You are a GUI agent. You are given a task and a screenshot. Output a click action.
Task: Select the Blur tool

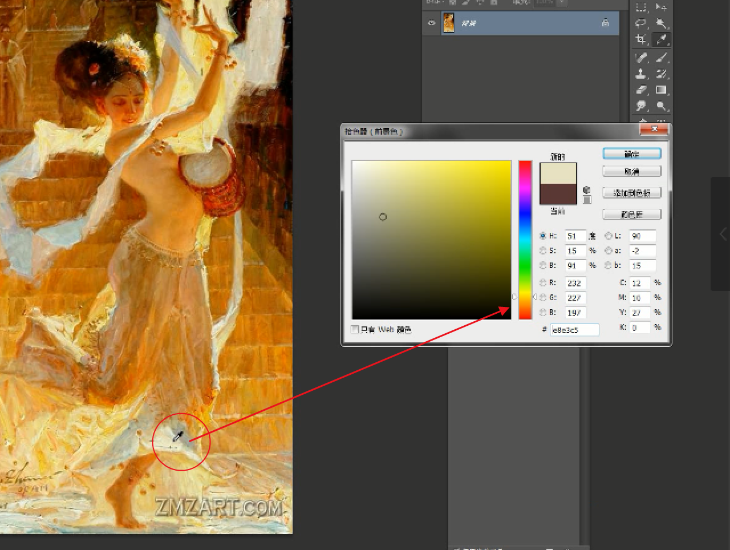click(641, 106)
